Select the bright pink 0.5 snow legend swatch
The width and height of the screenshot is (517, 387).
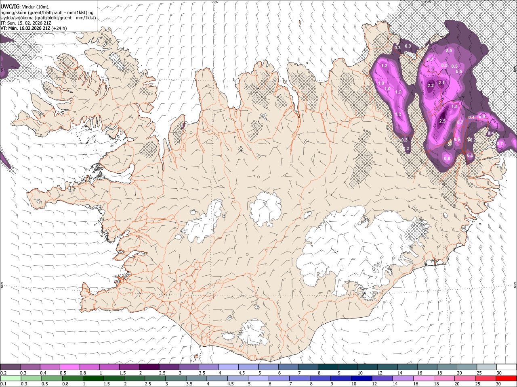70,367
